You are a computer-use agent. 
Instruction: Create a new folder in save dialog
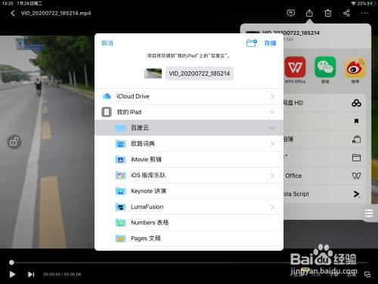(251, 43)
